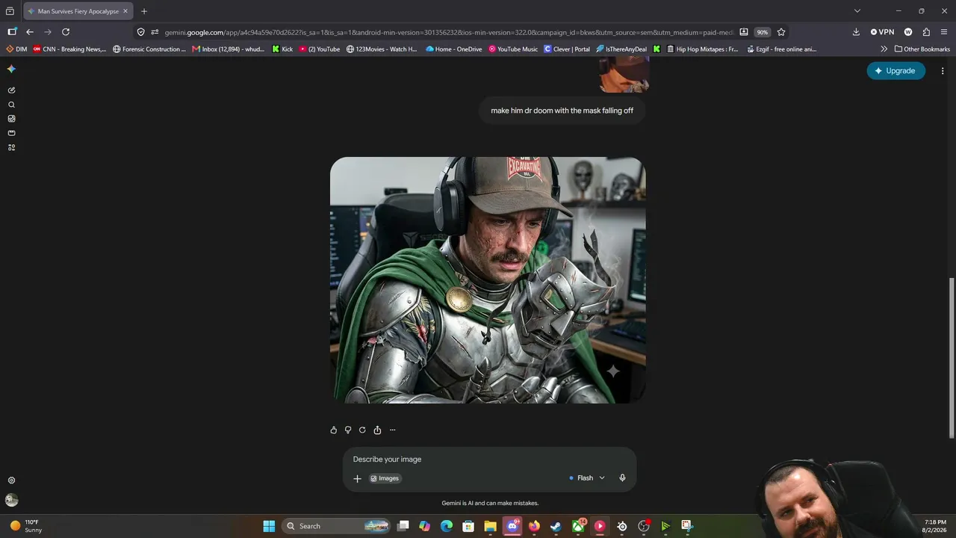Image resolution: width=956 pixels, height=538 pixels.
Task: Open the CNN Breaking News bookmark
Action: coord(69,49)
